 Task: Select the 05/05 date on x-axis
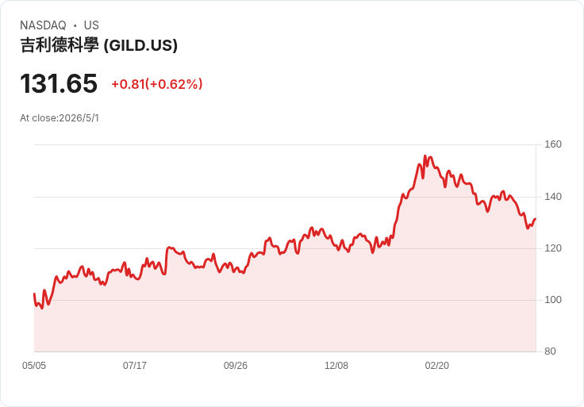coord(34,365)
